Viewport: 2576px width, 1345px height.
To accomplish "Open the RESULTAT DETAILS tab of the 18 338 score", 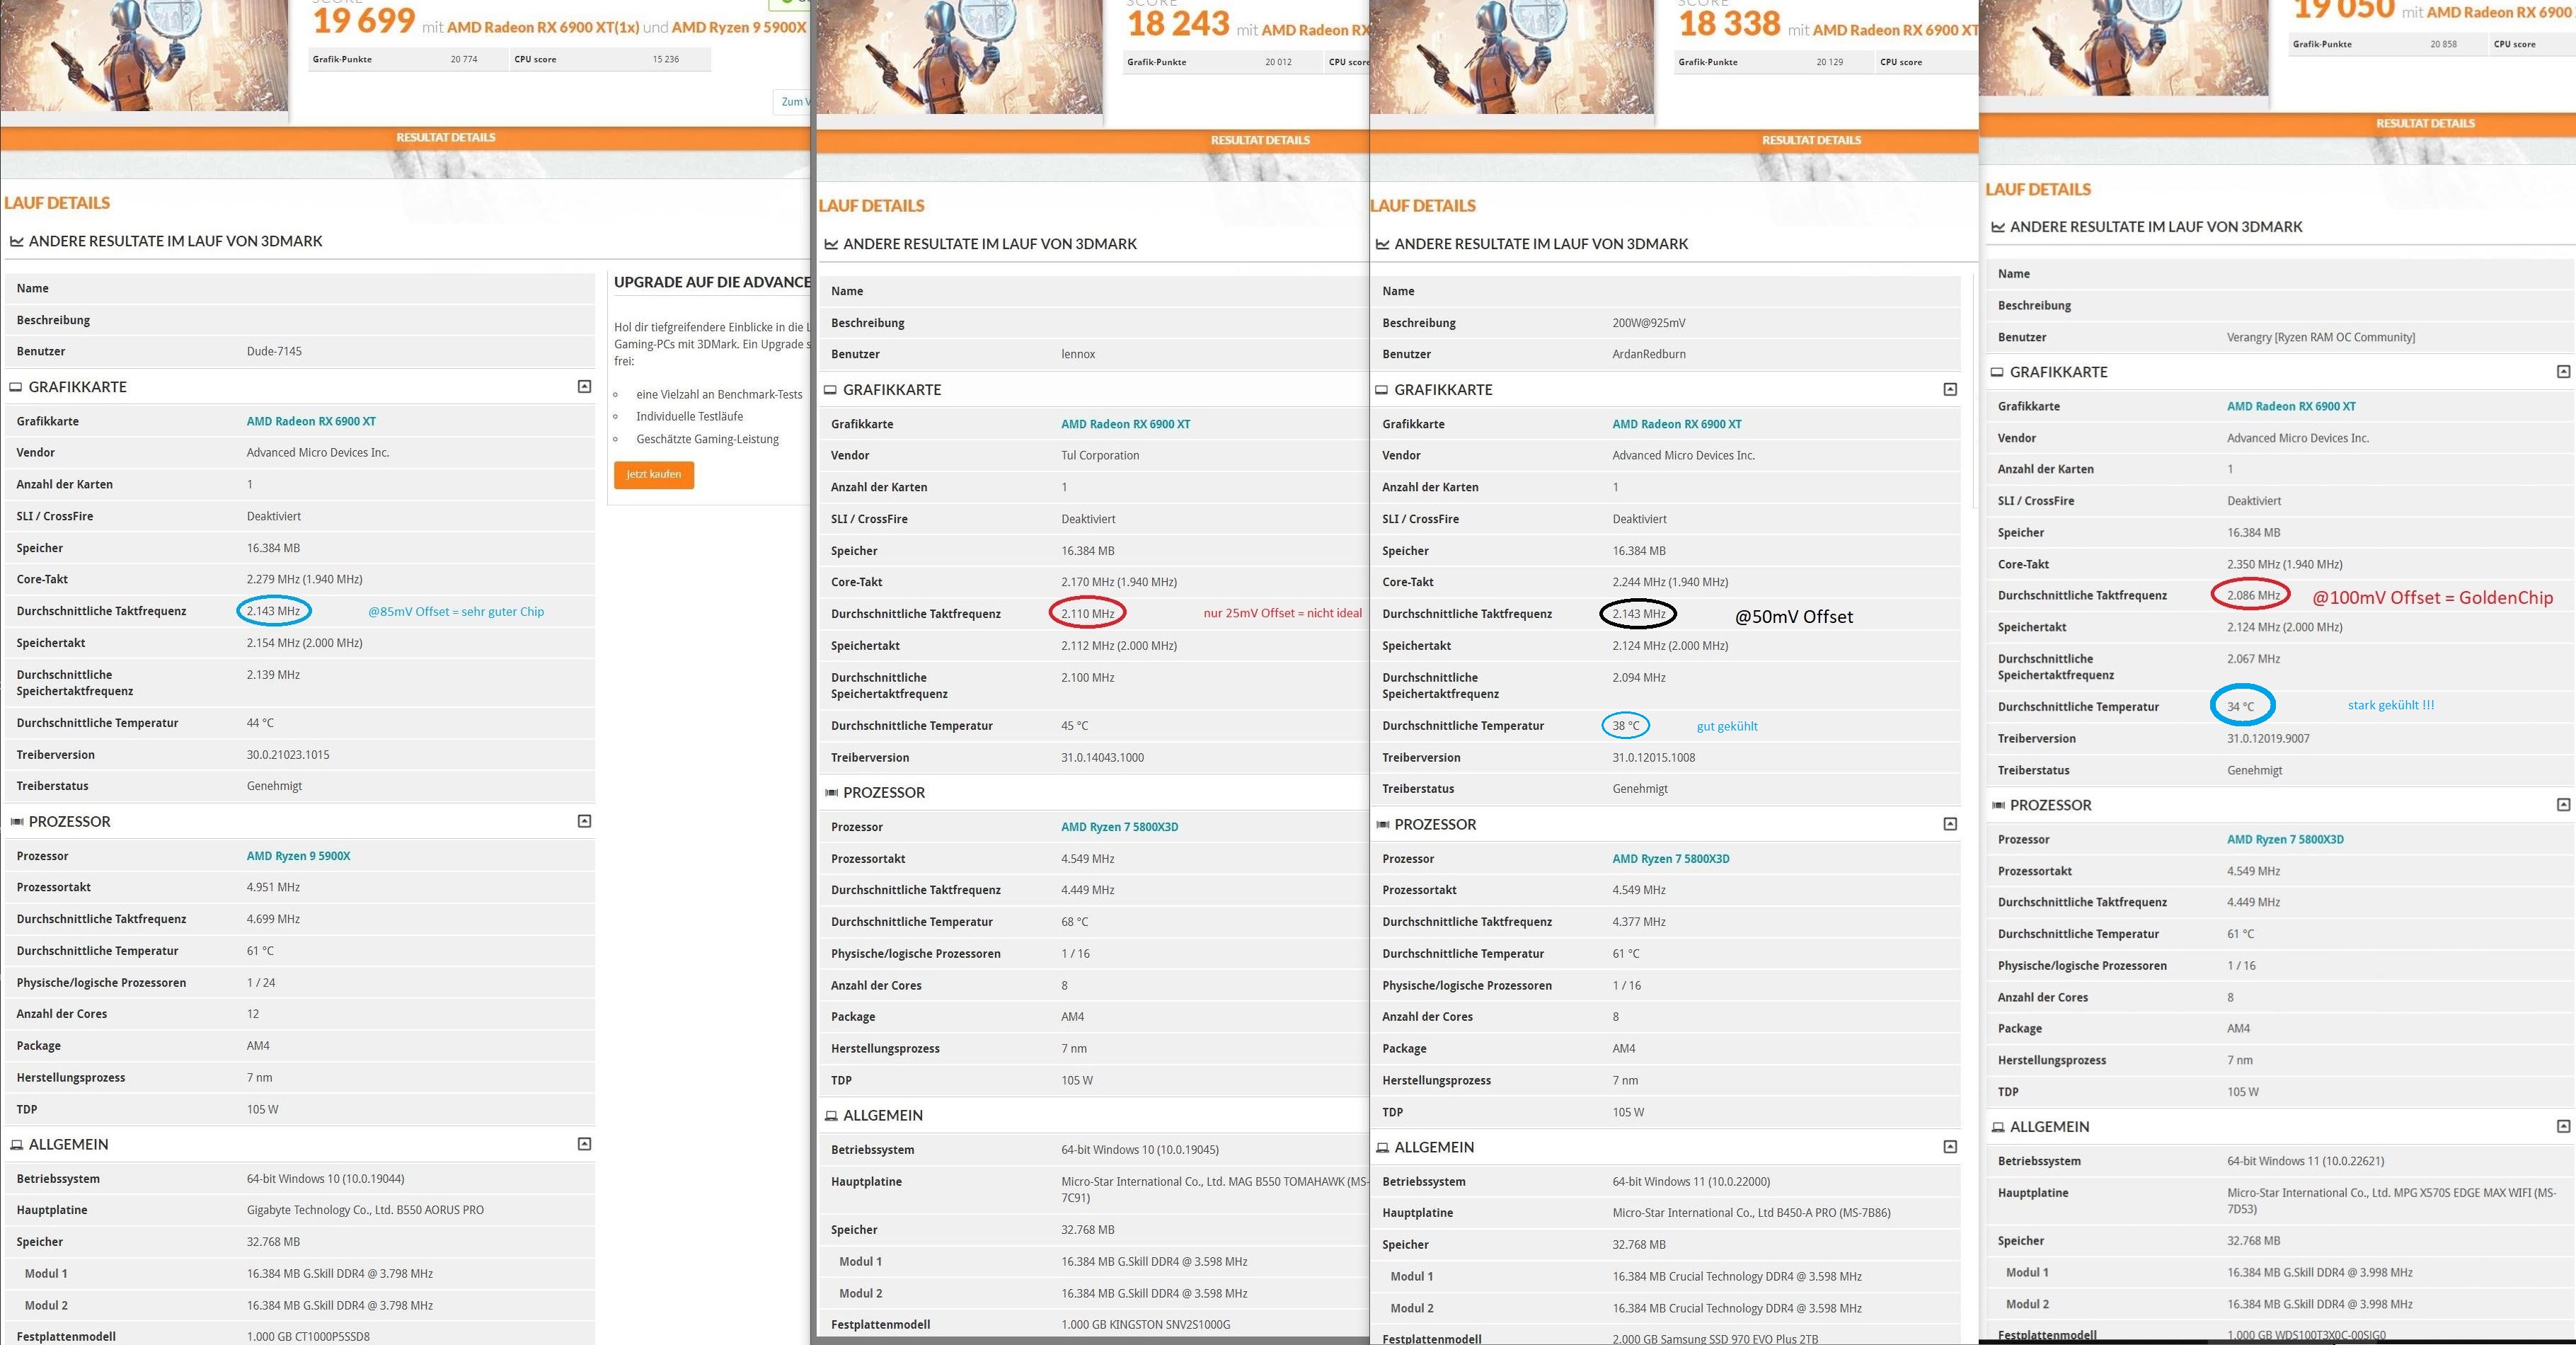I will [1811, 140].
